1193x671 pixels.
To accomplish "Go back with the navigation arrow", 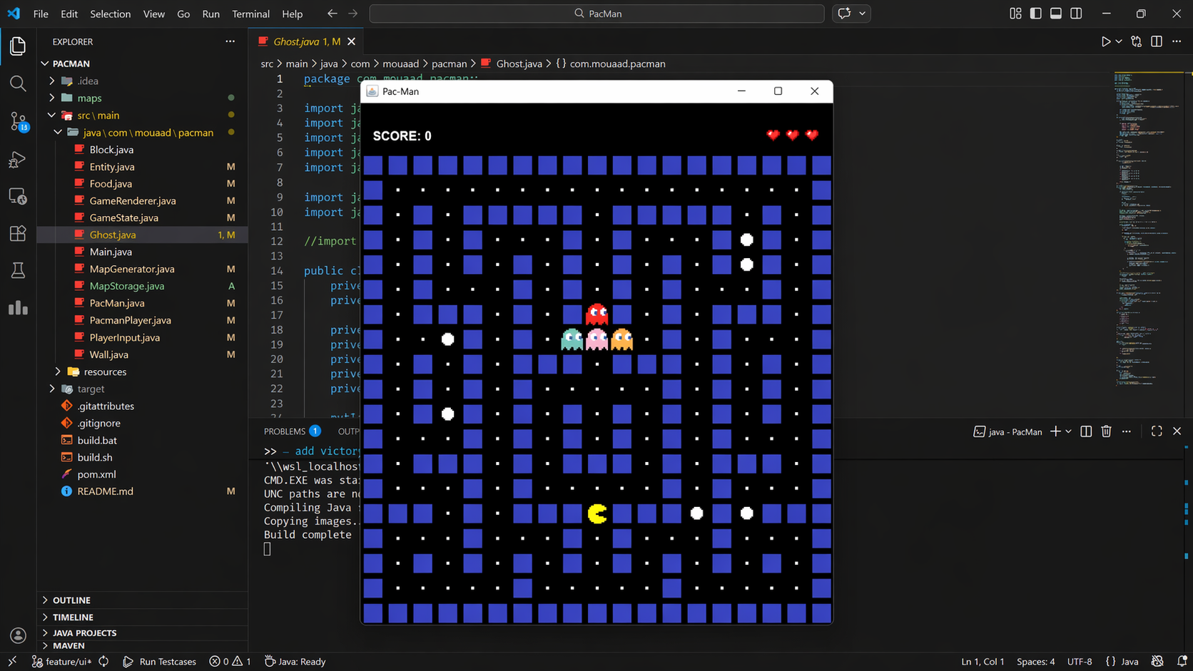I will pos(332,14).
